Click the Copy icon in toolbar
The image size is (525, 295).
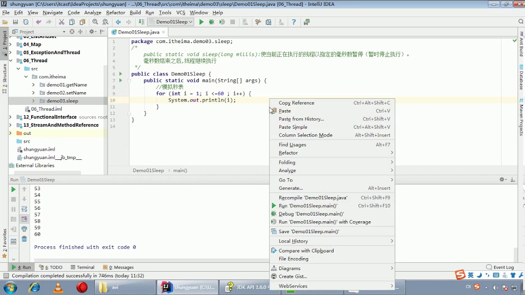(72, 22)
